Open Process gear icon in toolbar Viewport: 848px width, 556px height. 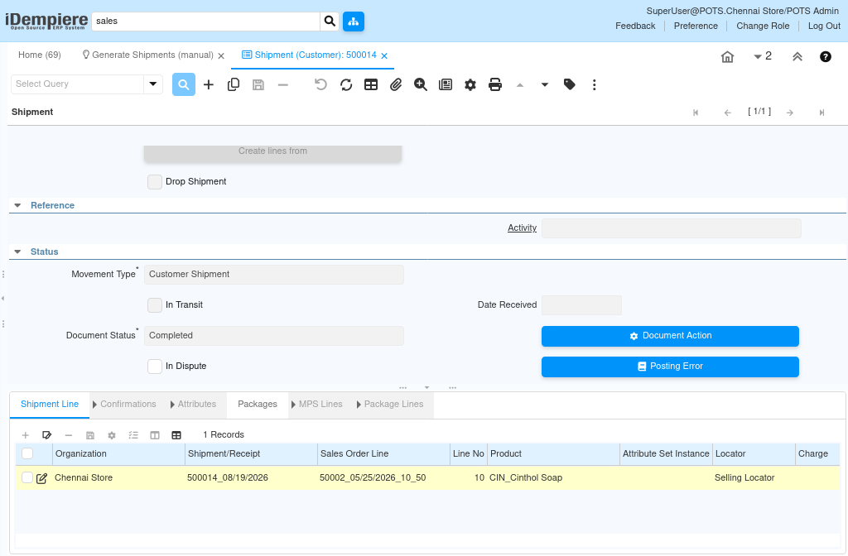(470, 84)
